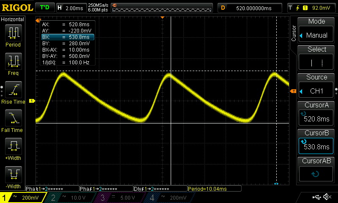Click the 6.00M pts memory depth text
This screenshot has width=338, height=203.
pos(98,10)
